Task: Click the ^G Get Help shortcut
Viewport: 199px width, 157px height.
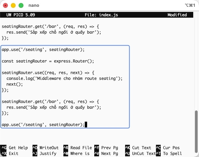Action: tap(14, 147)
